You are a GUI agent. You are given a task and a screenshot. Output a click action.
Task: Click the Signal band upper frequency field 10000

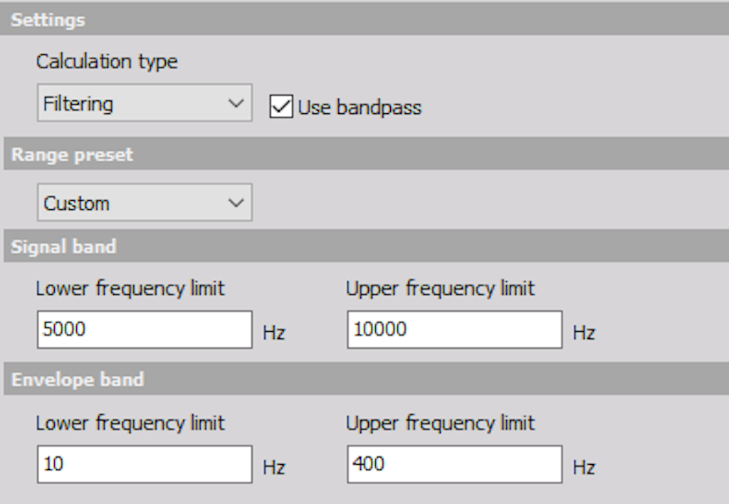tap(455, 330)
